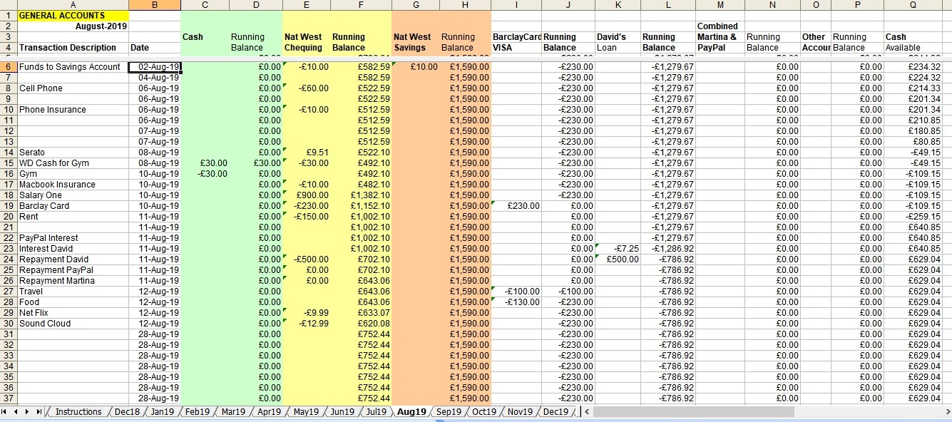The width and height of the screenshot is (952, 422).
Task: Click the Nat West Savings header cell
Action: (414, 42)
